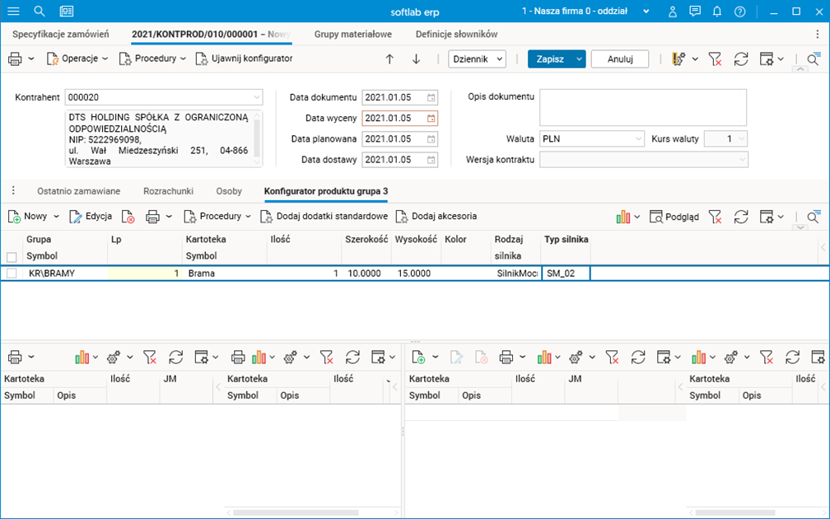The width and height of the screenshot is (830, 519).
Task: Open the Waluta PLN combo box
Action: point(591,139)
